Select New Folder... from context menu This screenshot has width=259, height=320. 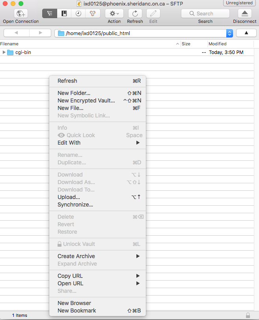74,93
